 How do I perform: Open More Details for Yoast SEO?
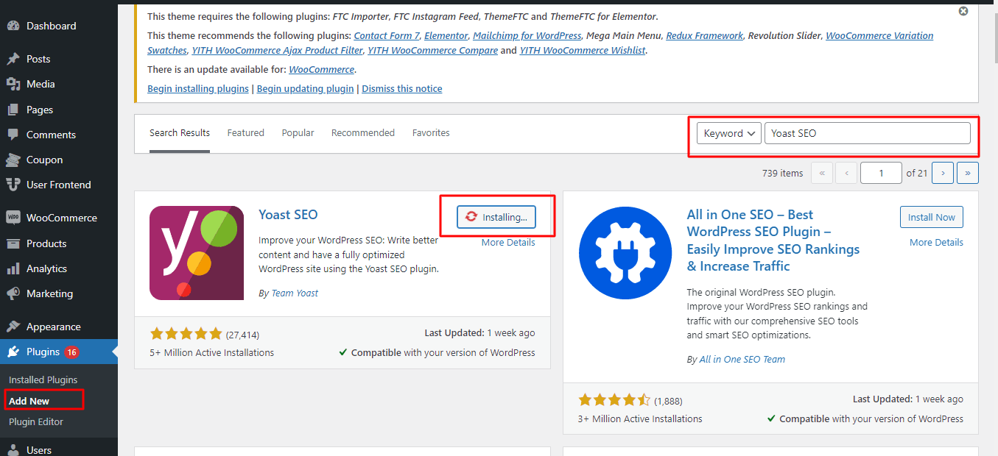coord(508,242)
